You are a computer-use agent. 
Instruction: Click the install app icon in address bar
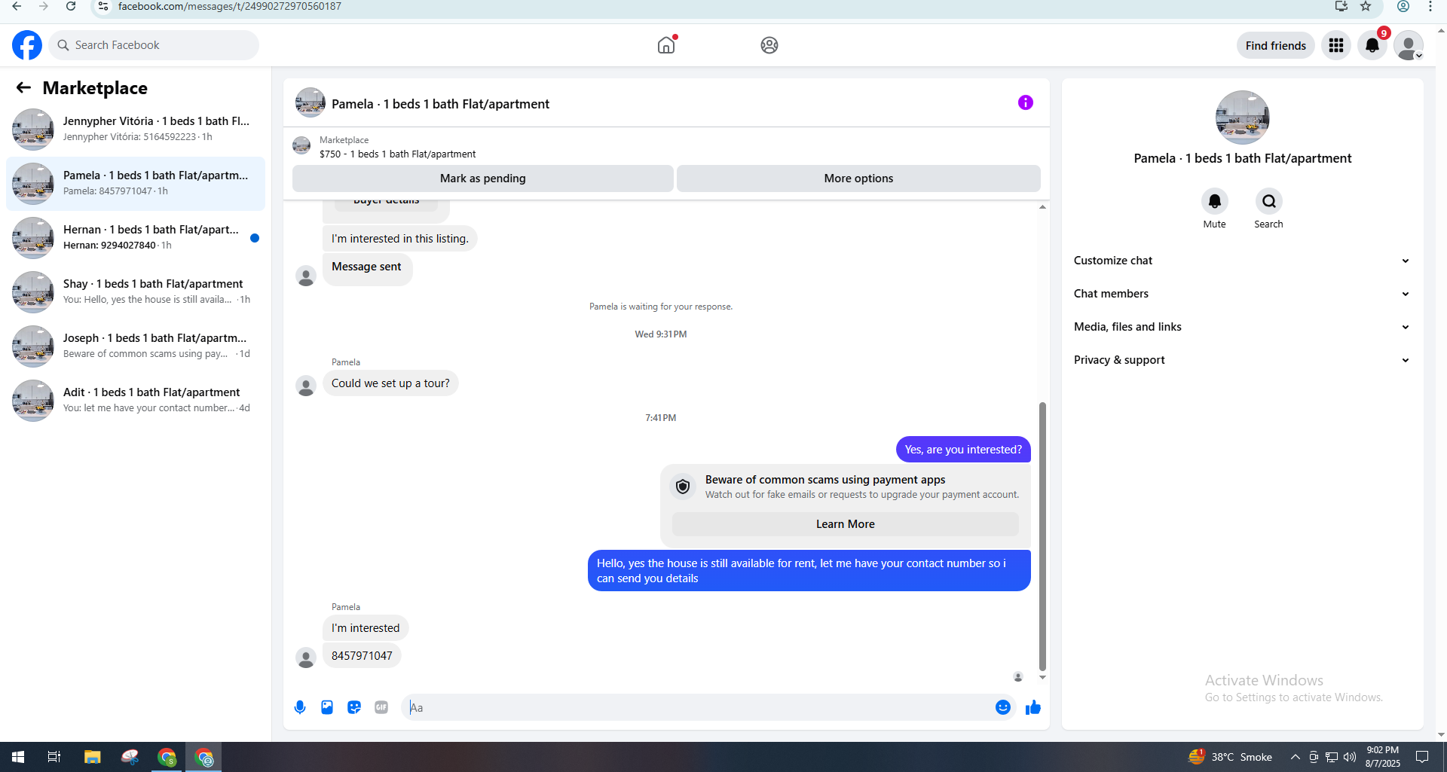tap(1341, 6)
